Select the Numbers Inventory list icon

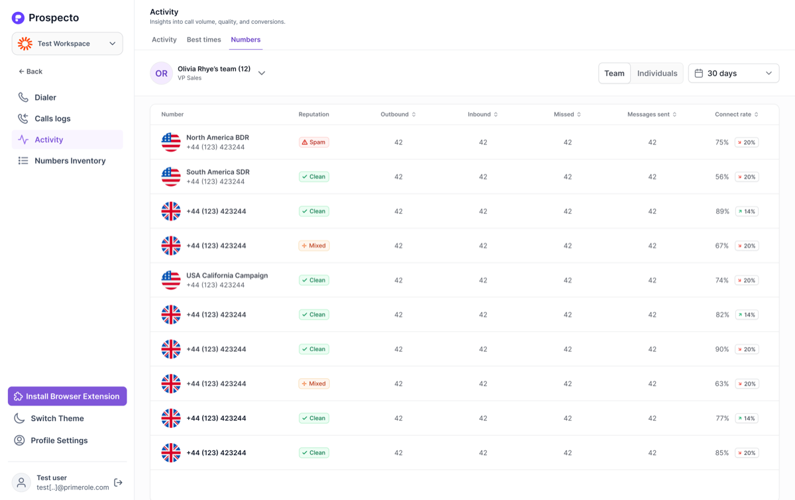click(x=23, y=161)
